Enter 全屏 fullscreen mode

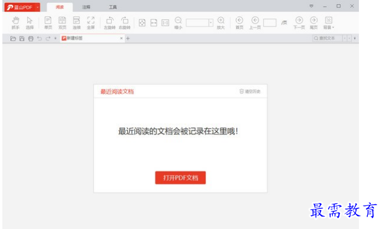[x=90, y=23]
